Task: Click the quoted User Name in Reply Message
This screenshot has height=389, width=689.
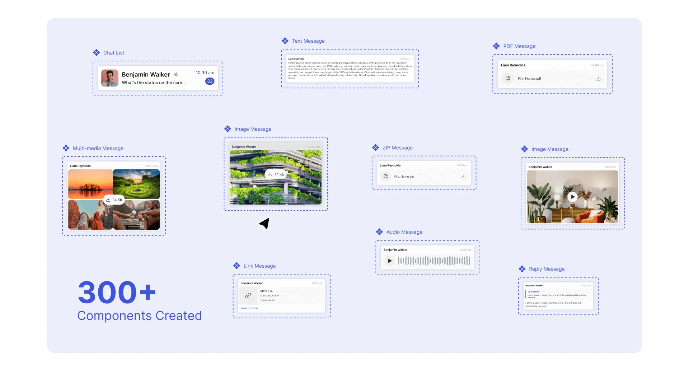Action: [533, 292]
